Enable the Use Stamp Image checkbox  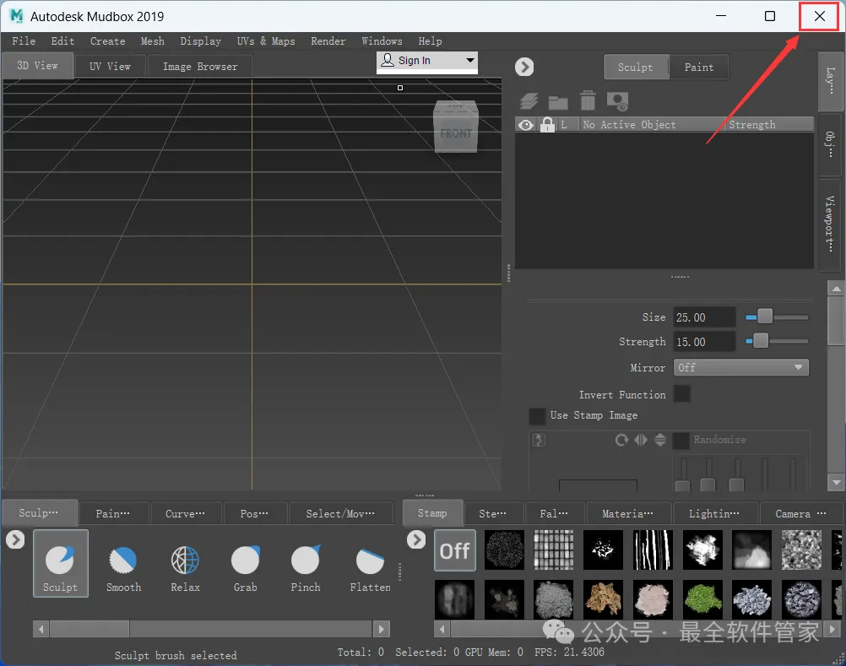pyautogui.click(x=537, y=416)
